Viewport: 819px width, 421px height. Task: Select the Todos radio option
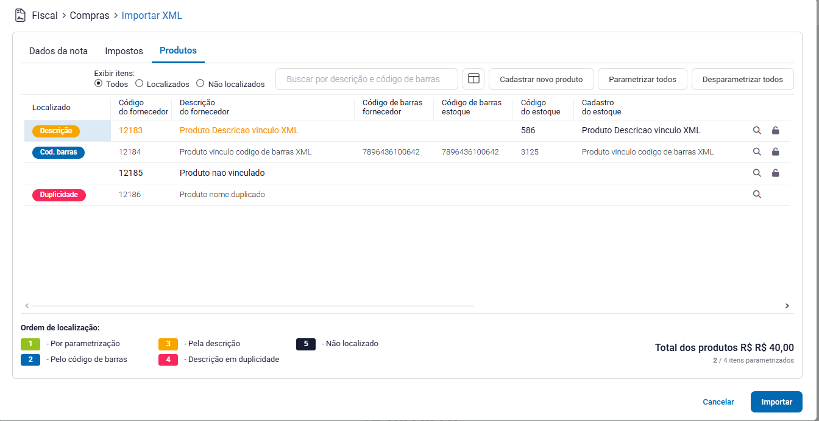98,83
